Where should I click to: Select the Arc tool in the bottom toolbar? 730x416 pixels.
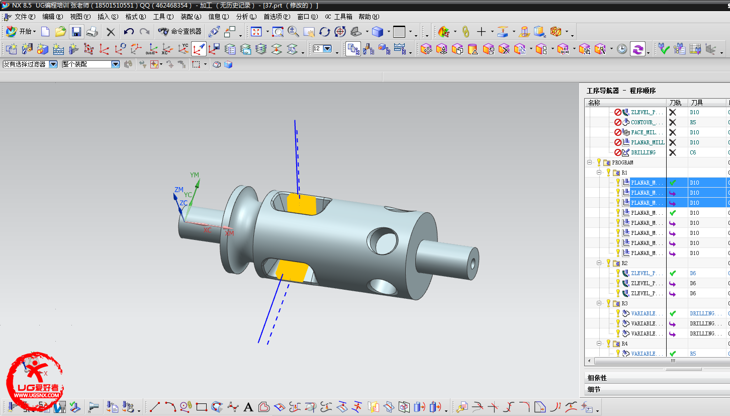pos(170,406)
